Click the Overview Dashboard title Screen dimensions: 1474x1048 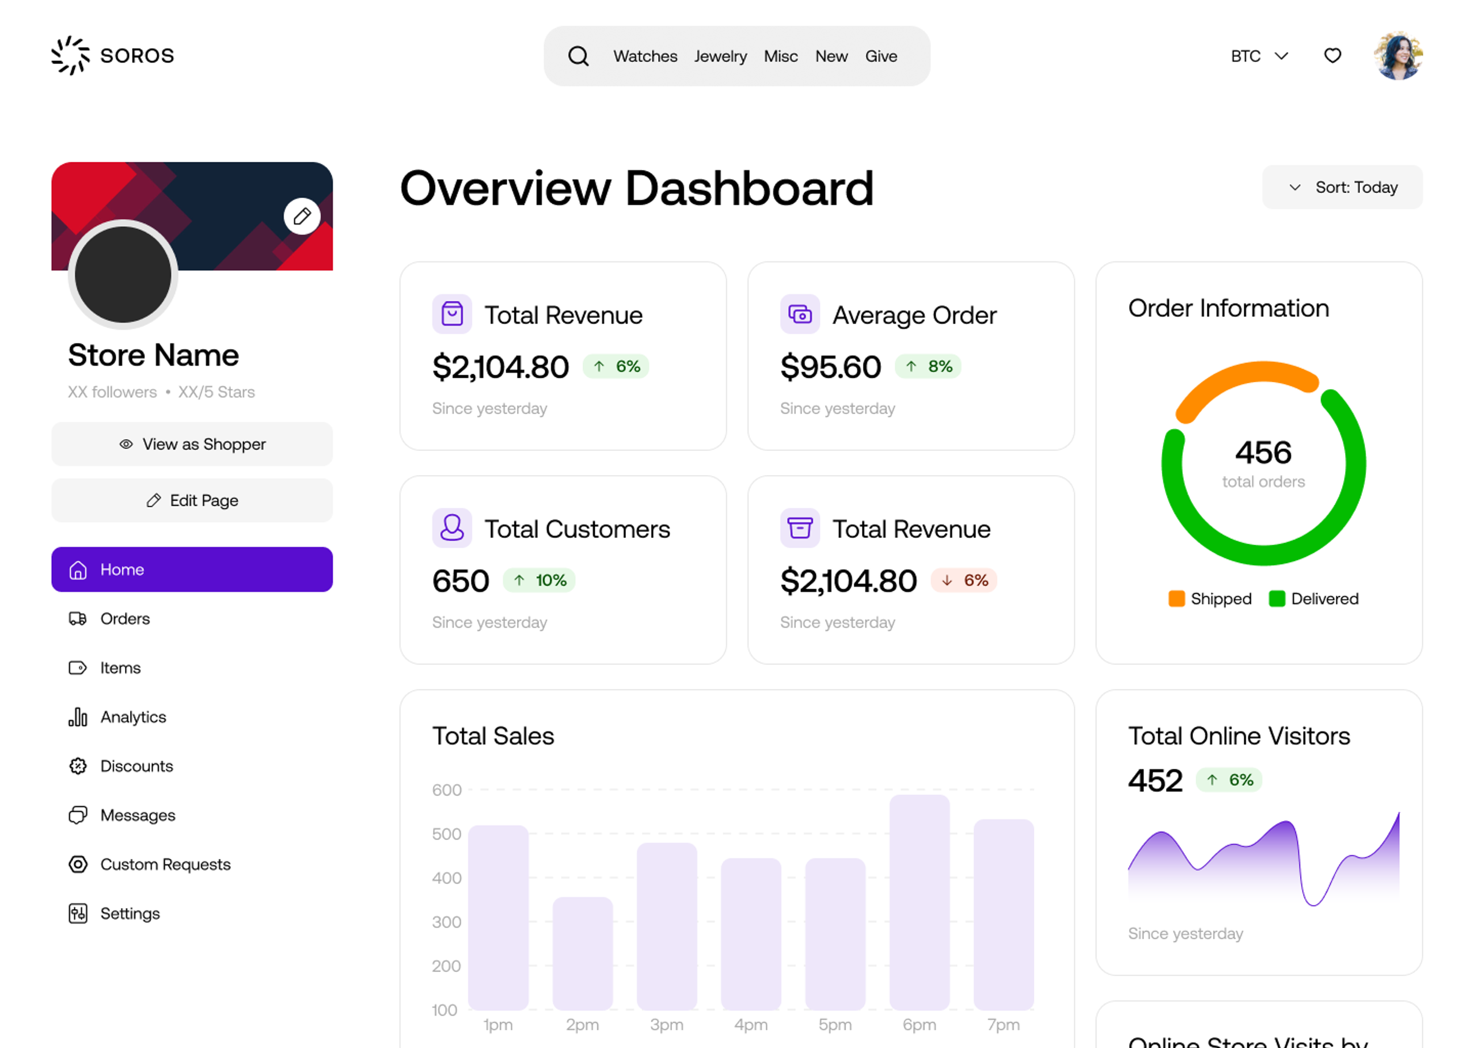pos(637,188)
